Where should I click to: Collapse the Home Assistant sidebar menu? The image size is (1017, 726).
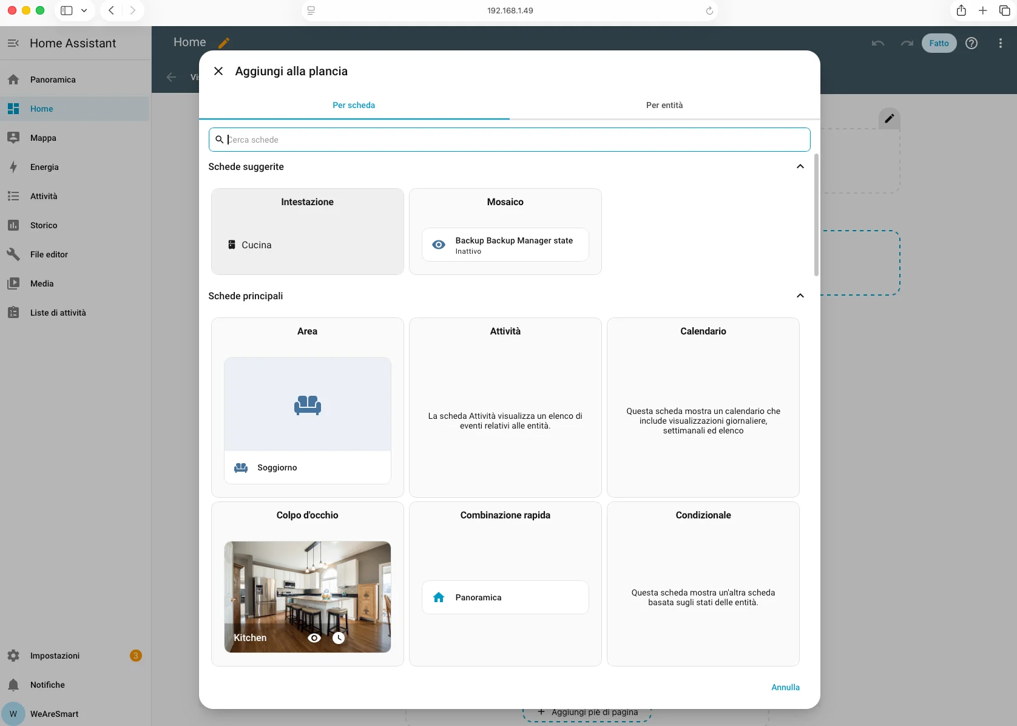click(13, 43)
